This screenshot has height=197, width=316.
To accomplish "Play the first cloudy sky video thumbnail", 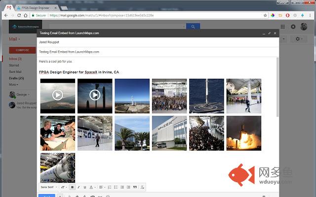I will pyautogui.click(x=58, y=96).
